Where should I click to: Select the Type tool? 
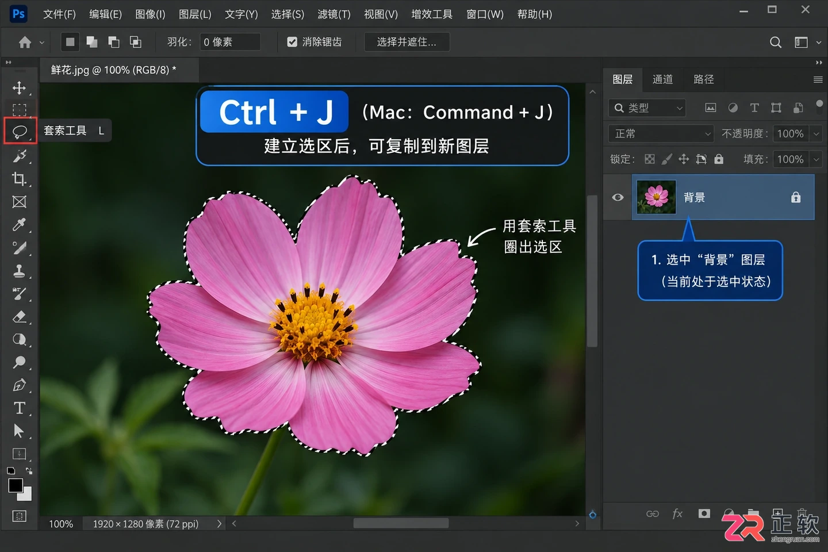[19, 408]
